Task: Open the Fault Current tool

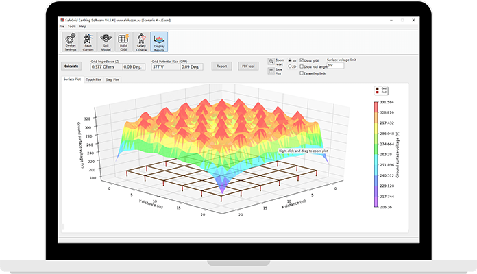Action: pyautogui.click(x=88, y=42)
